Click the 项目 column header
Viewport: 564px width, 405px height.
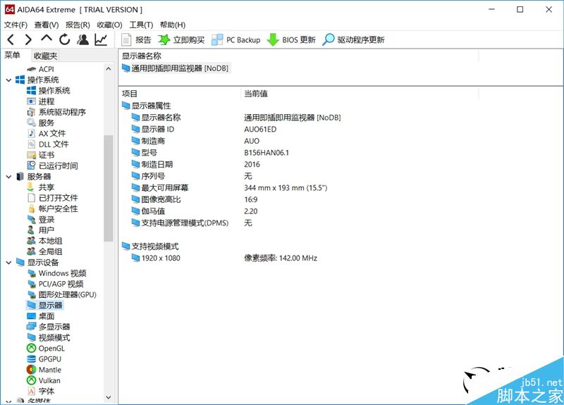[x=130, y=94]
